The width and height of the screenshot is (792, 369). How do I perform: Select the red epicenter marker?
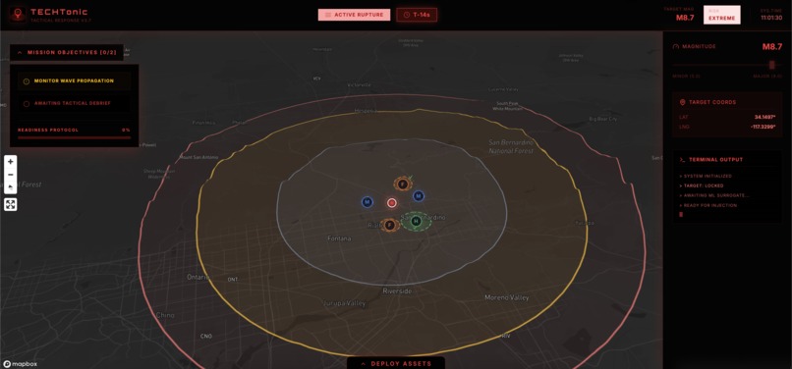tap(391, 203)
